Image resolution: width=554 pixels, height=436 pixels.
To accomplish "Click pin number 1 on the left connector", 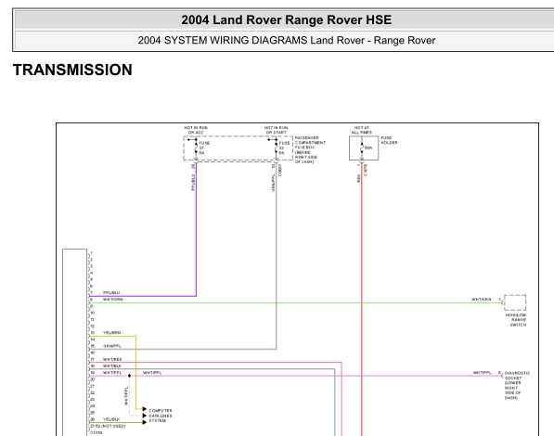I will 92,253.
